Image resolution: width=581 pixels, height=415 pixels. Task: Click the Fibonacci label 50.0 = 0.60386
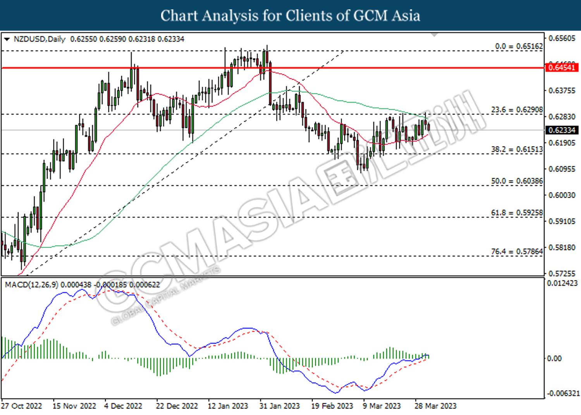pyautogui.click(x=517, y=181)
